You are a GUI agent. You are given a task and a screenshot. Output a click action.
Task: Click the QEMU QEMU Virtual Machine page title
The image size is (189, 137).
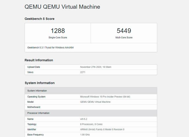62,7
